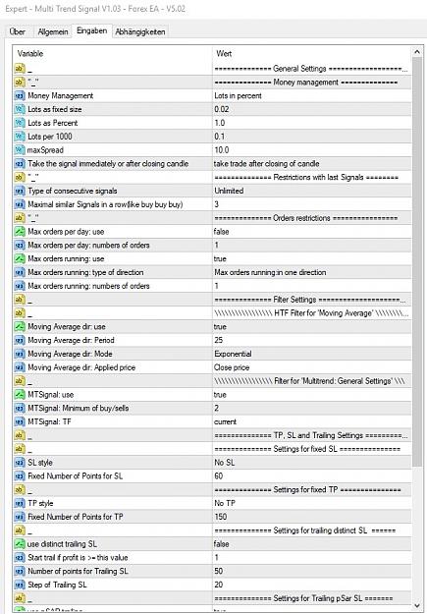Click the icon beside Money Management variable

(20, 96)
